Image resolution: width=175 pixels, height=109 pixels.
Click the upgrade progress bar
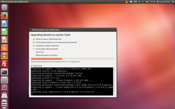[73, 59]
